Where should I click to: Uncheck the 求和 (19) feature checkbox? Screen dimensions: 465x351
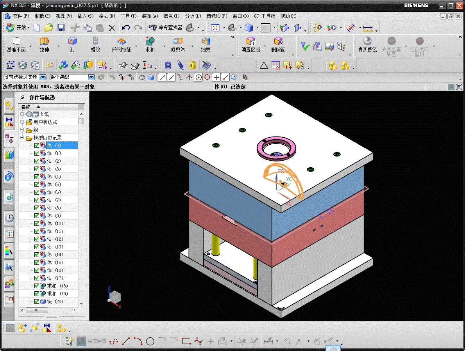[37, 294]
